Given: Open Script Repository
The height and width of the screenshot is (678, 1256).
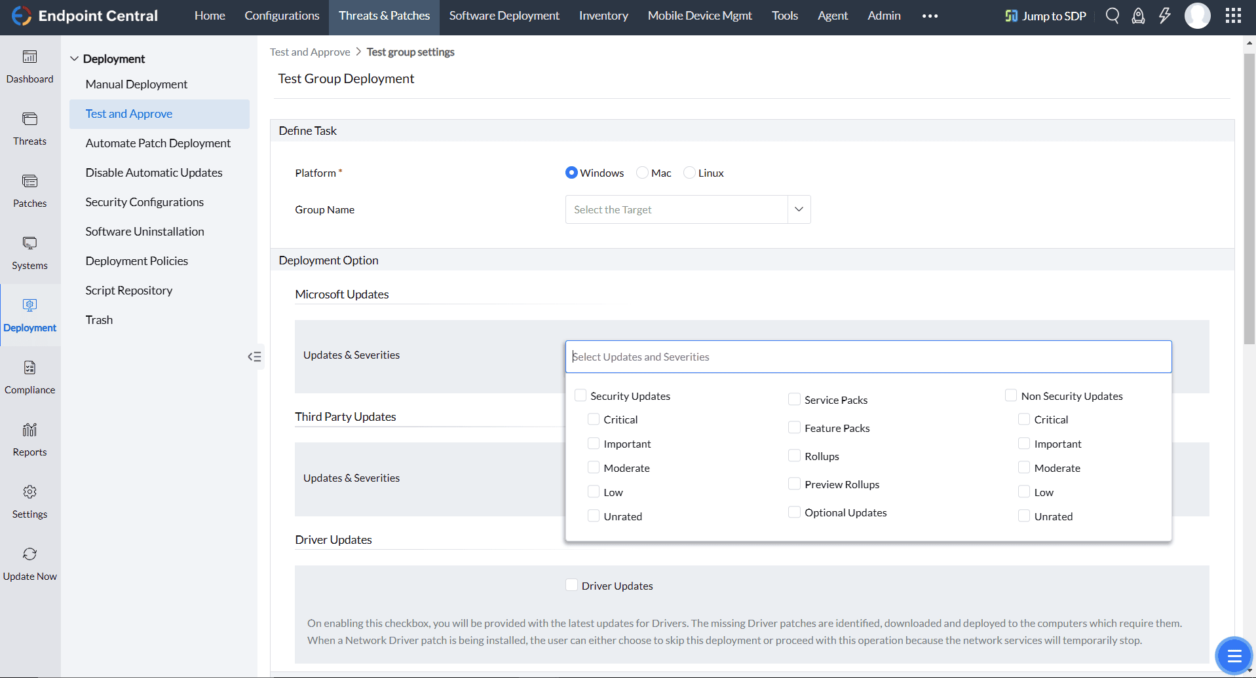Looking at the screenshot, I should tap(129, 291).
